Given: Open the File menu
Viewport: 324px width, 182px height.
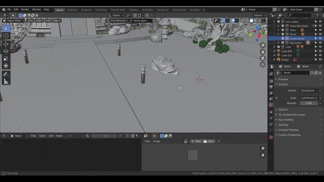Looking at the screenshot, I should click(9, 10).
